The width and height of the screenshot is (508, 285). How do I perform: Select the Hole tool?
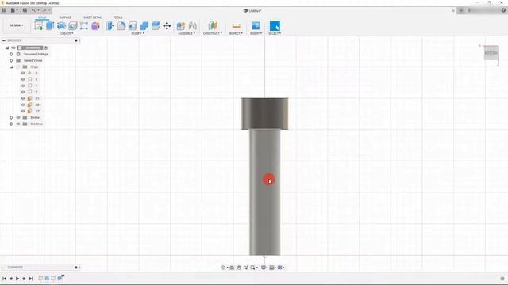click(72, 26)
